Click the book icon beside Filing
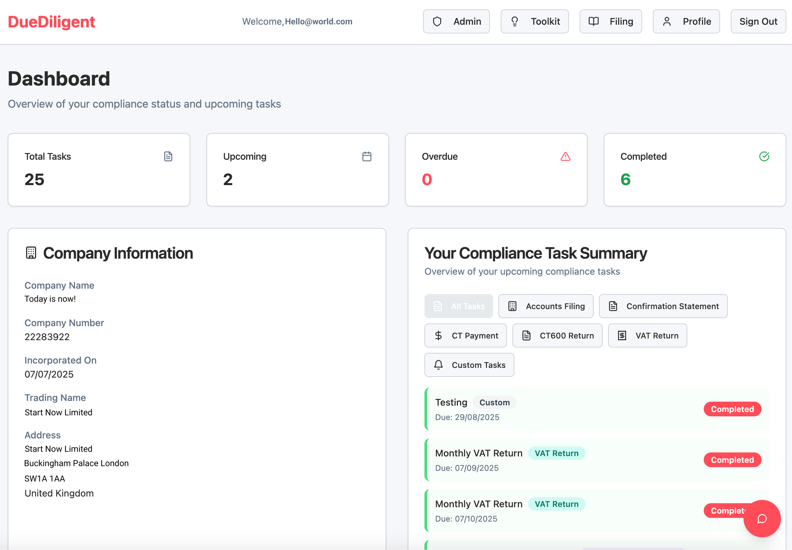Screen dimensions: 792x550 (594, 21)
